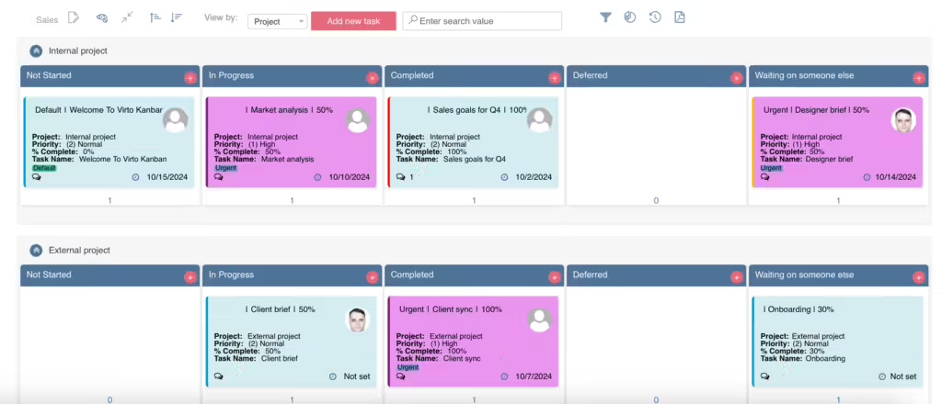This screenshot has width=942, height=404.
Task: Add card to Internal project Completed column
Action: pos(555,78)
